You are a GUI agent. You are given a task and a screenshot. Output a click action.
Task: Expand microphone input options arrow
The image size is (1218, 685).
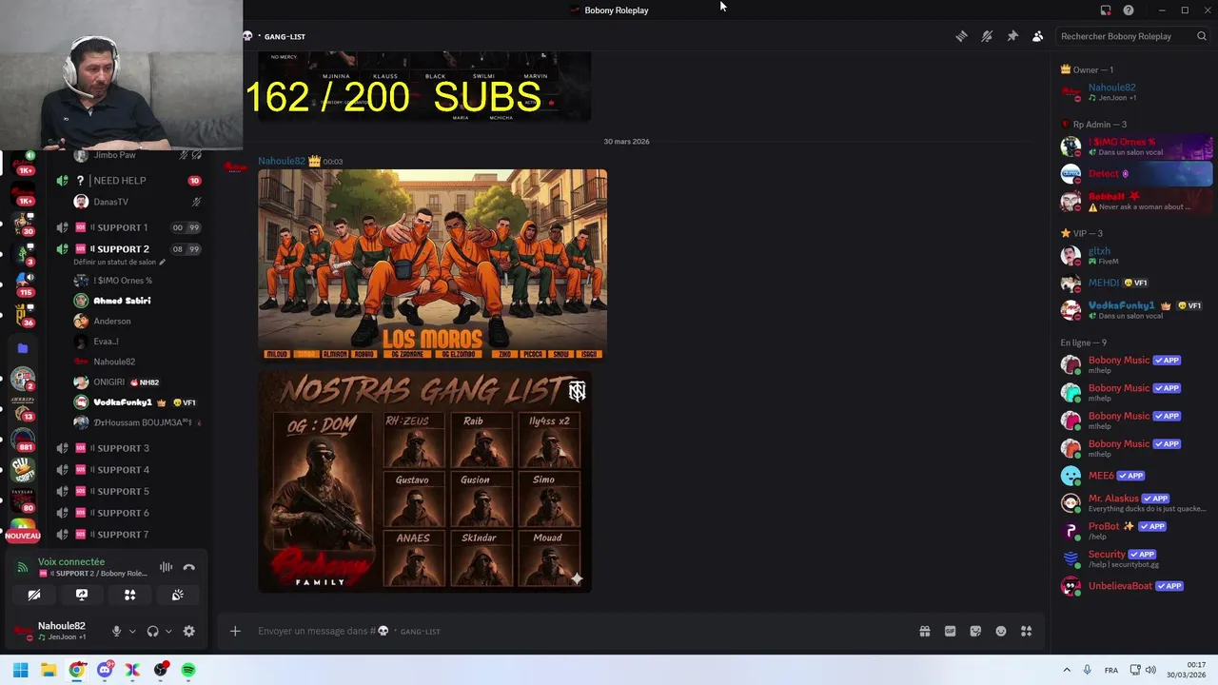(132, 631)
